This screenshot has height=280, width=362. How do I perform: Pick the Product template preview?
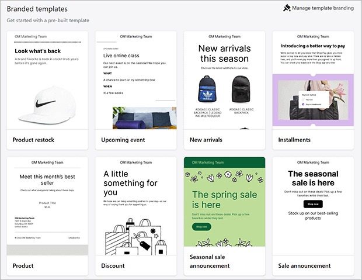coord(47,206)
